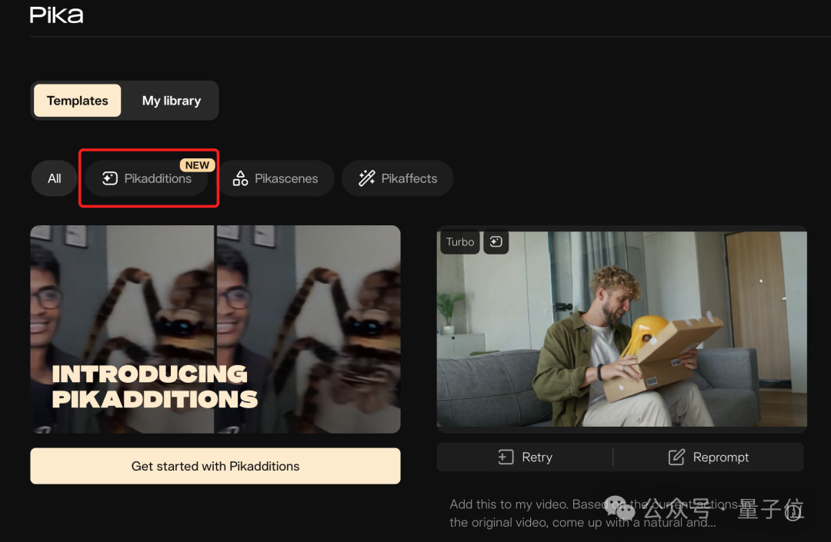Click the Pika logo
The width and height of the screenshot is (831, 542).
[56, 15]
